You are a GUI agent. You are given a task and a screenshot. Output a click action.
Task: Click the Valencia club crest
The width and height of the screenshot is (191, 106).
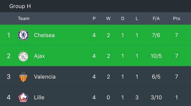[23, 77]
